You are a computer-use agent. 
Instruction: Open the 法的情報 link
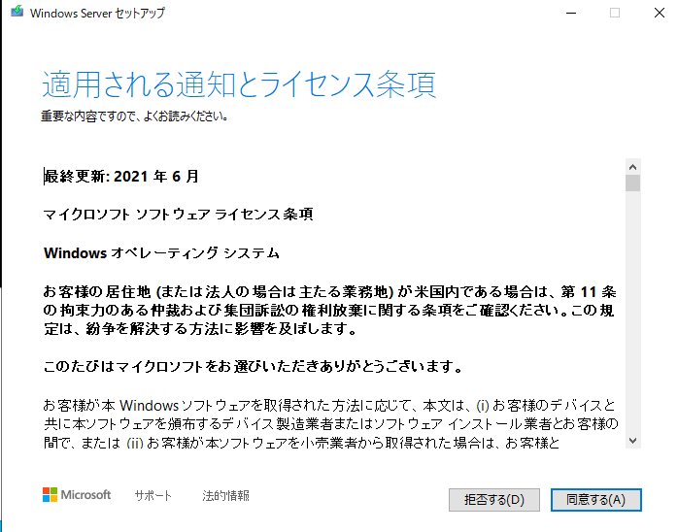point(225,495)
